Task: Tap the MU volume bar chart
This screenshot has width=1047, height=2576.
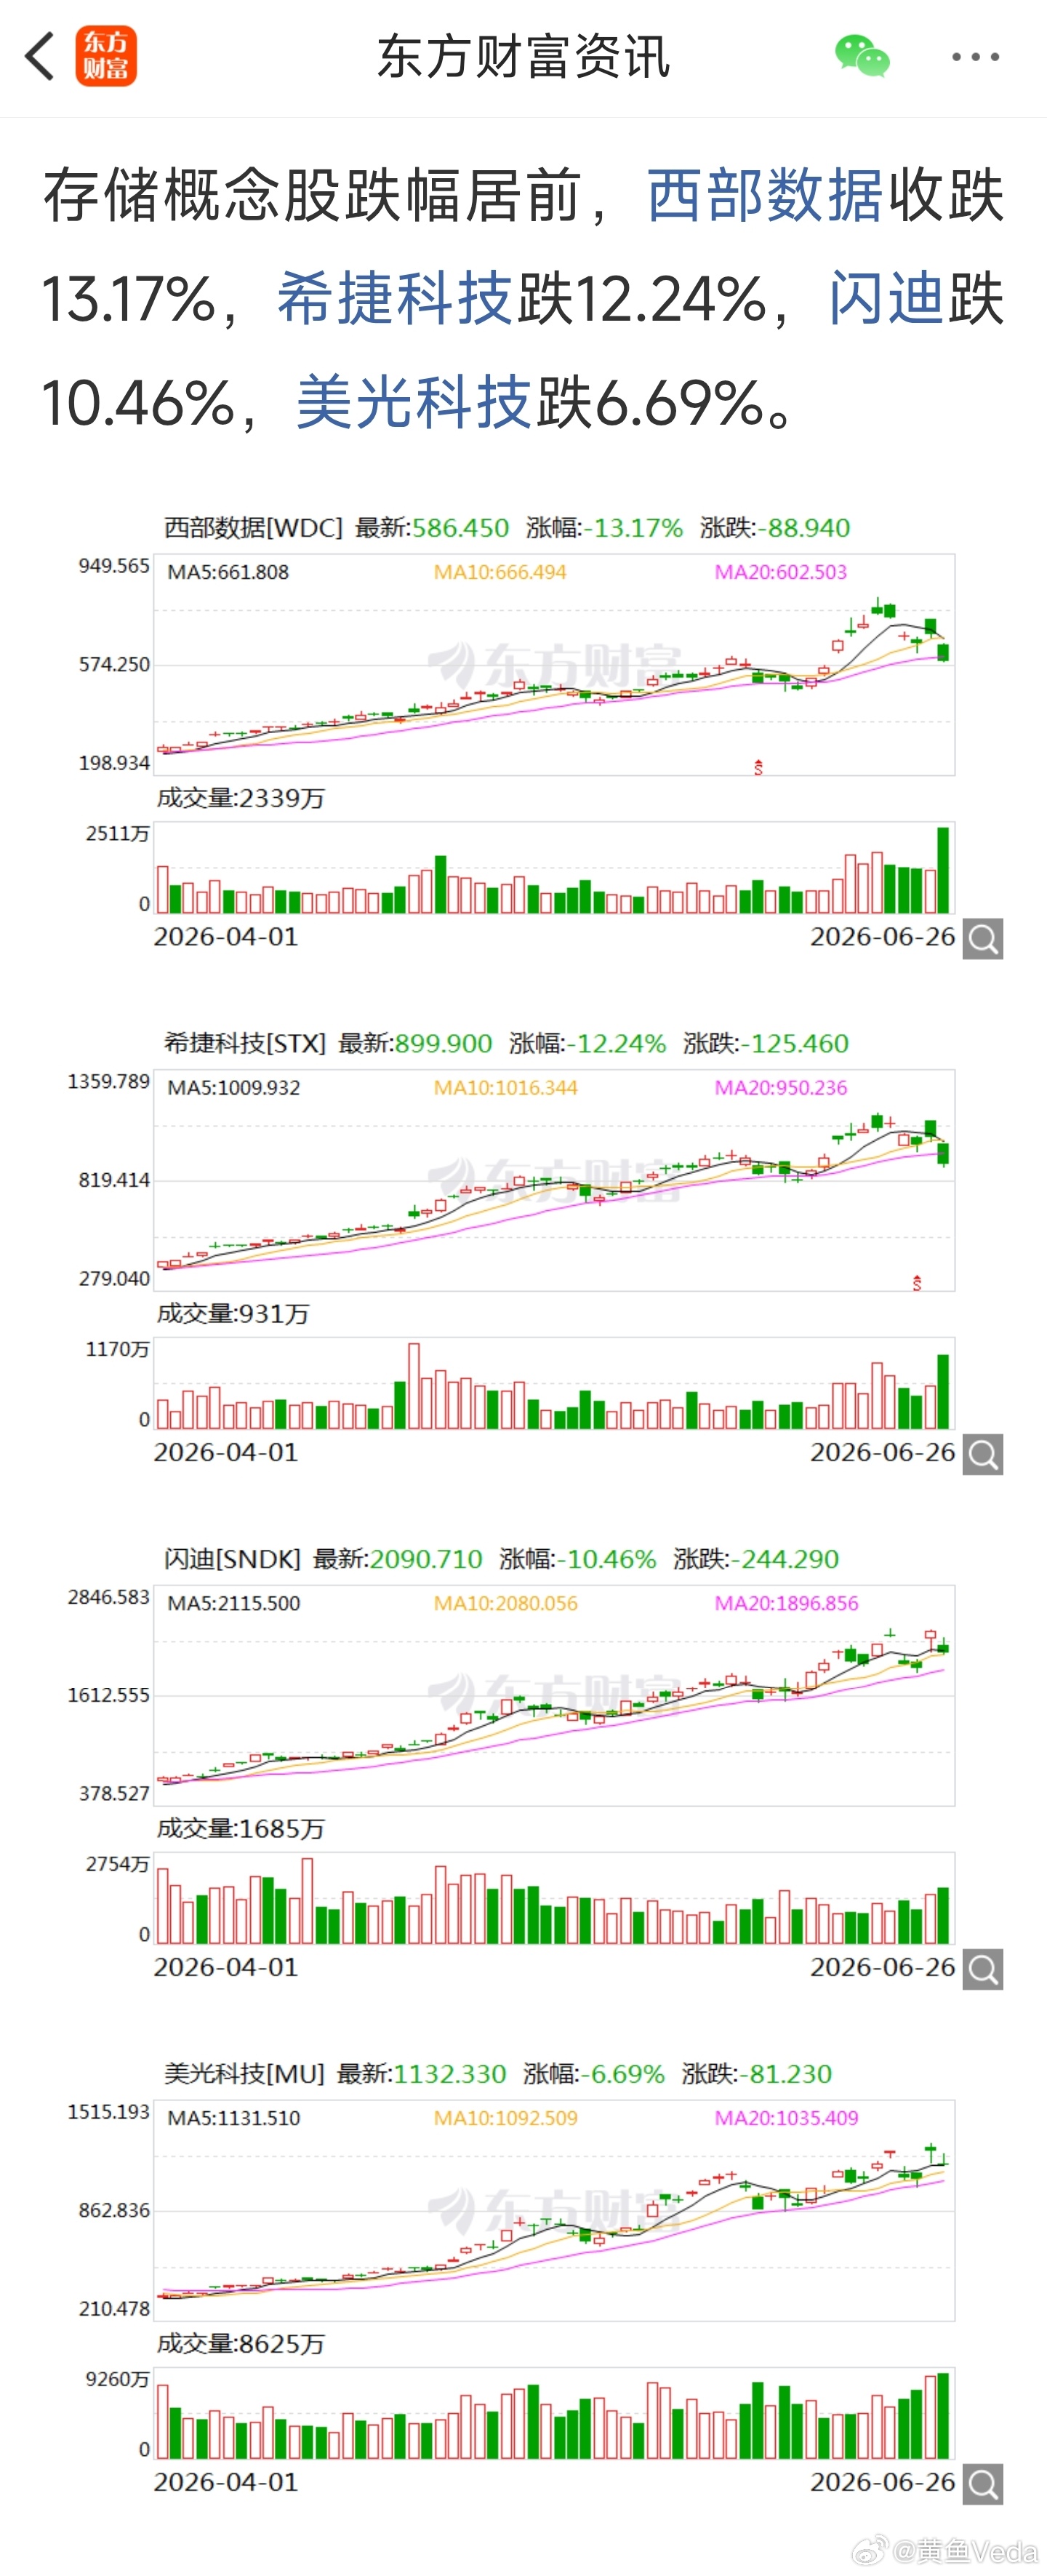Action: (x=554, y=2414)
